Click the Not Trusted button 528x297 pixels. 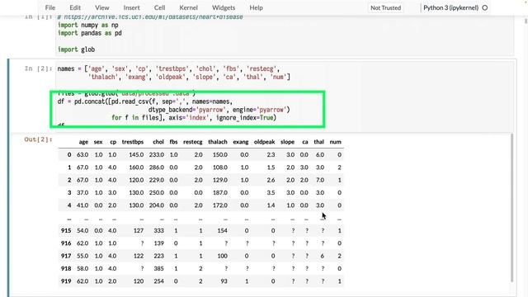(385, 7)
